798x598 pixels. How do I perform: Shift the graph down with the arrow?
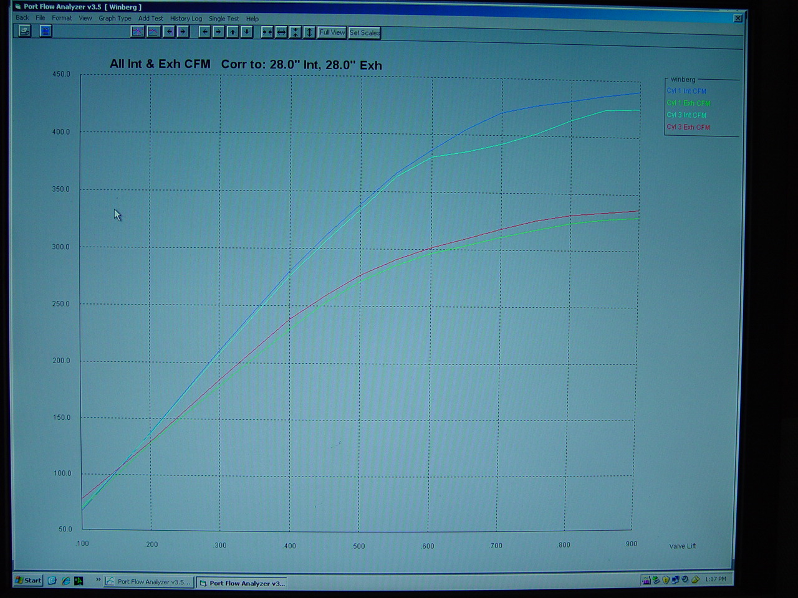[x=247, y=32]
